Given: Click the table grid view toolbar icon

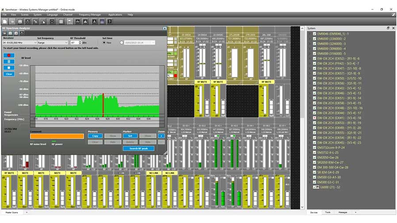Looking at the screenshot, I should tap(61, 22).
